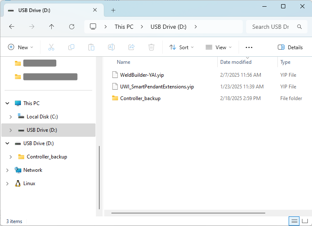Switch to large thumbnails view layout

click(305, 221)
